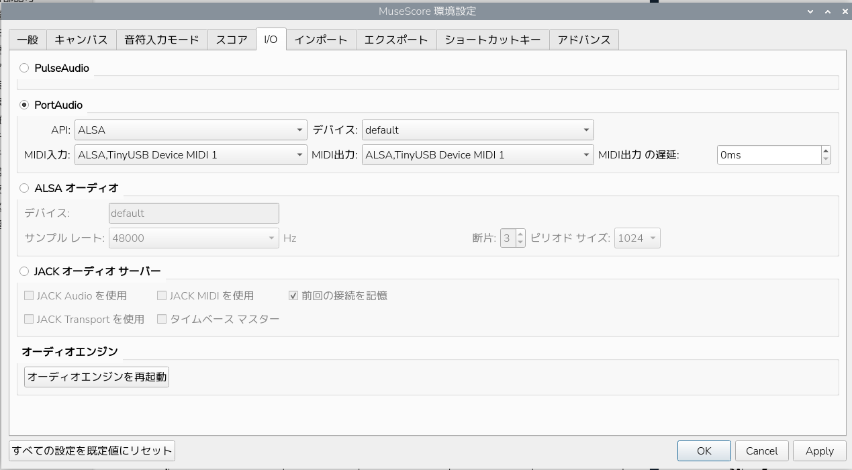Switch to the キャンバス tab

(81, 40)
